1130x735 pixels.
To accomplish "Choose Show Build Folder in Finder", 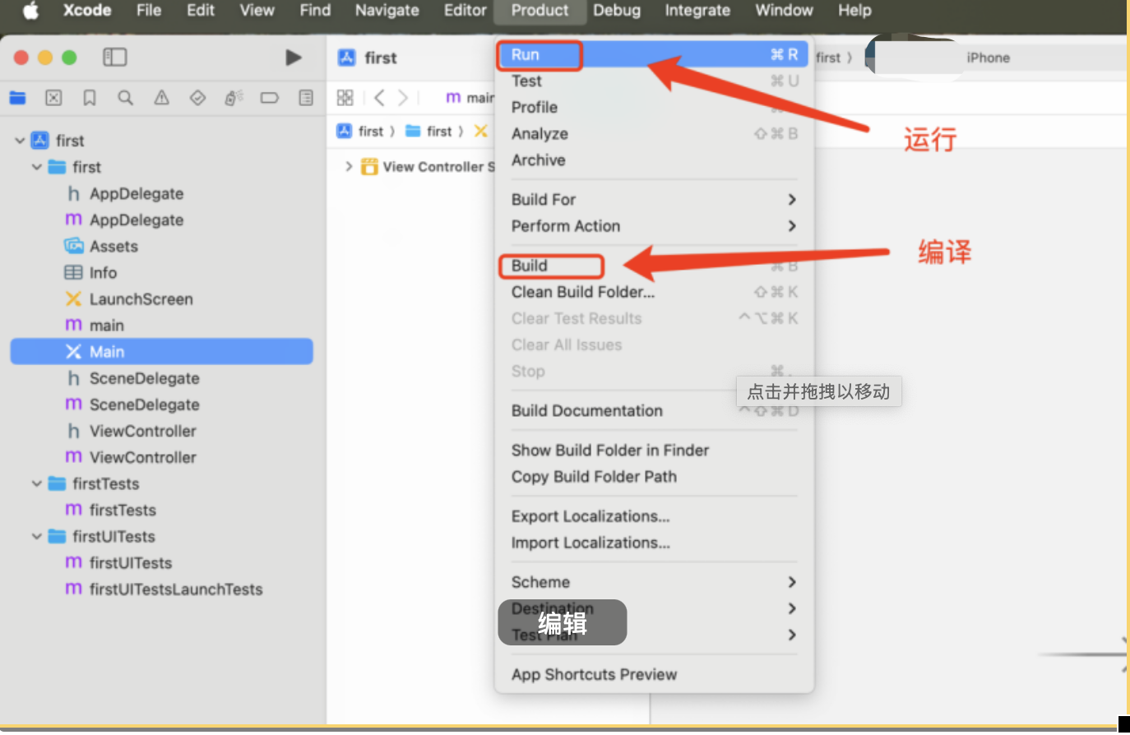I will pos(654,450).
